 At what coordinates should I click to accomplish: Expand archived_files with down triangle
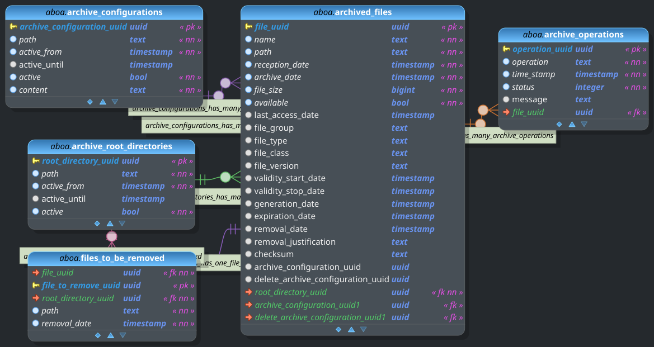click(x=363, y=330)
